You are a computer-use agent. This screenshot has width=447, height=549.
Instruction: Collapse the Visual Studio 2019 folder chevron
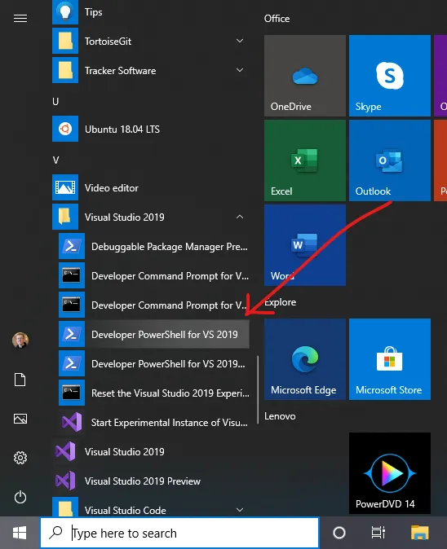click(x=240, y=217)
